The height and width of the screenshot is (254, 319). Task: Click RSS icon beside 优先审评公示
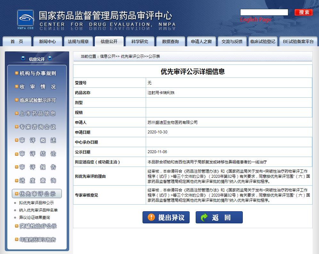tap(17, 194)
